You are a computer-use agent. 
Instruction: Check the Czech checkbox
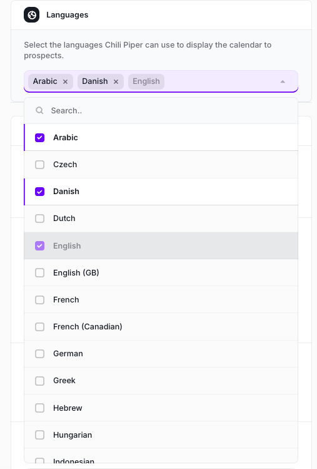pyautogui.click(x=40, y=165)
